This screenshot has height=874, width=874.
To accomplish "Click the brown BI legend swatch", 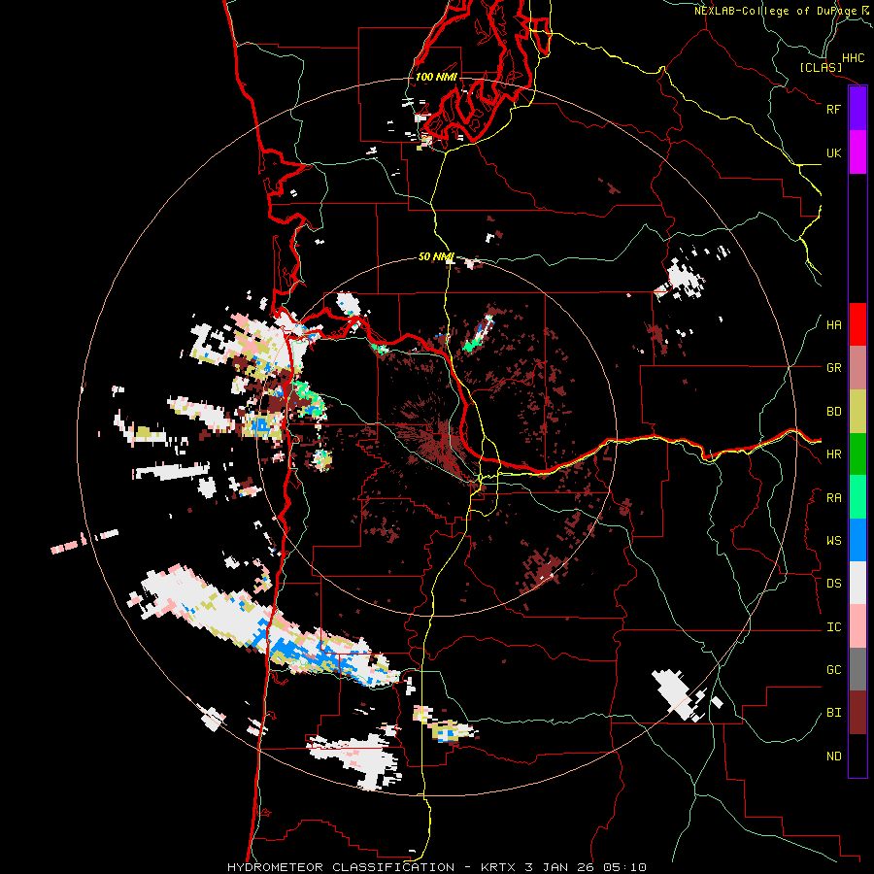I will pyautogui.click(x=857, y=713).
